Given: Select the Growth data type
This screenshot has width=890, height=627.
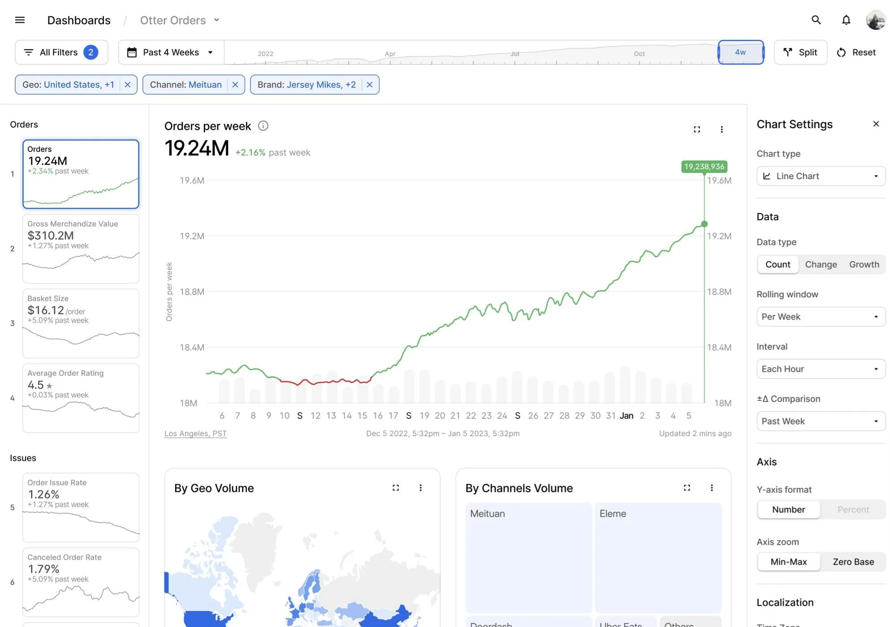Looking at the screenshot, I should pyautogui.click(x=864, y=264).
